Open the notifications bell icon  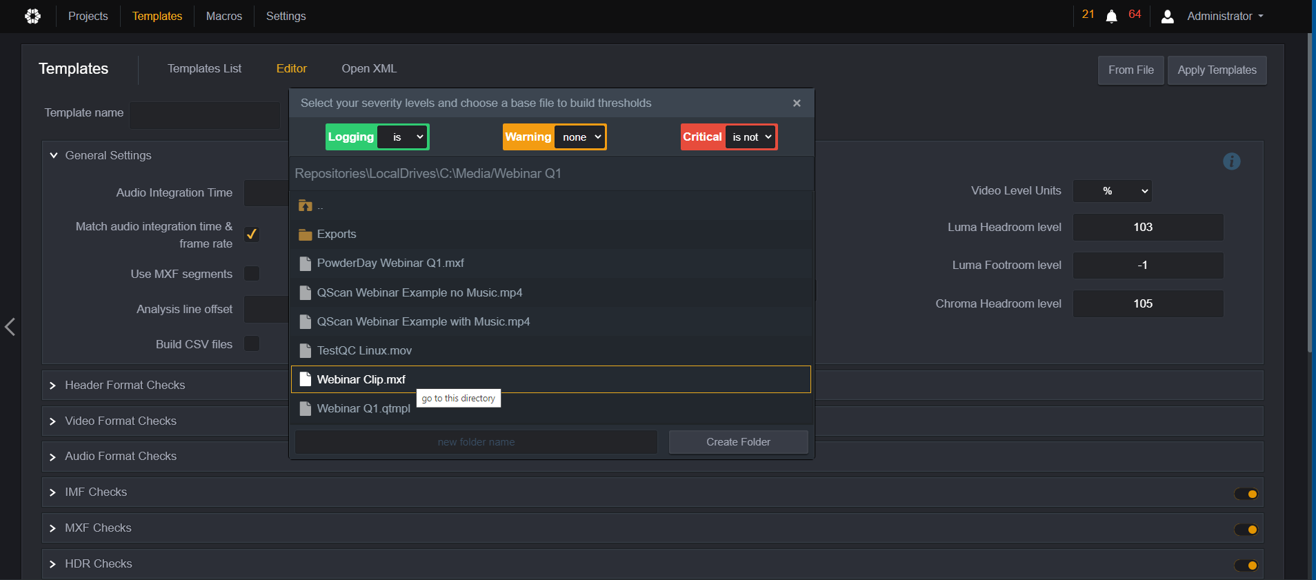pos(1111,17)
